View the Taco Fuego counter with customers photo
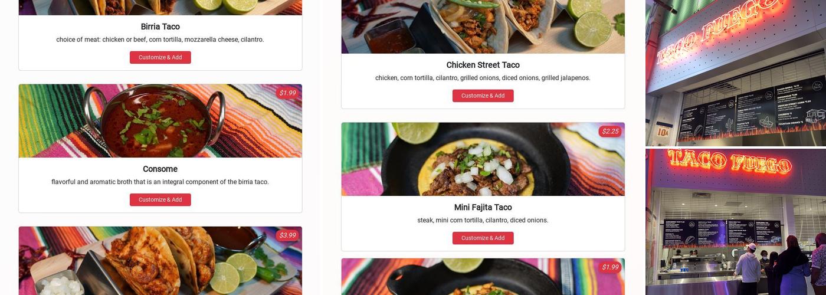Image resolution: width=826 pixels, height=295 pixels. (736, 222)
